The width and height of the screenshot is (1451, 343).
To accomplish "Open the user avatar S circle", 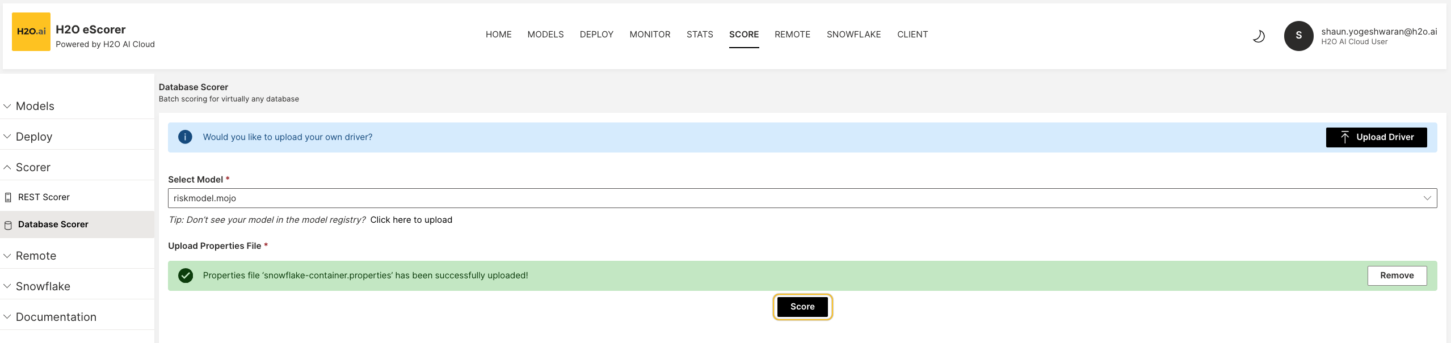I will point(1298,36).
